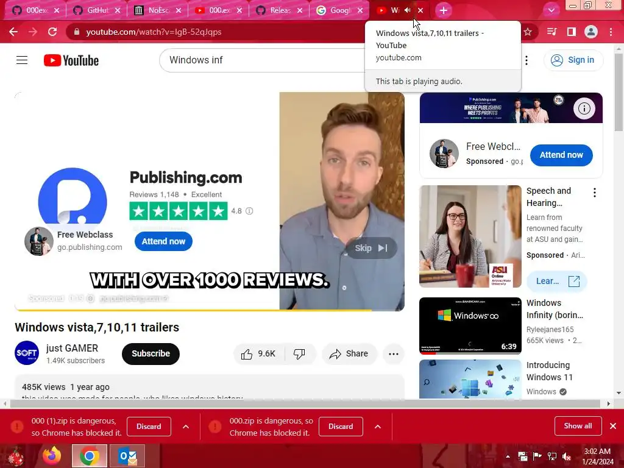Open the tab search dropdown arrow
624x468 pixels.
point(551,10)
